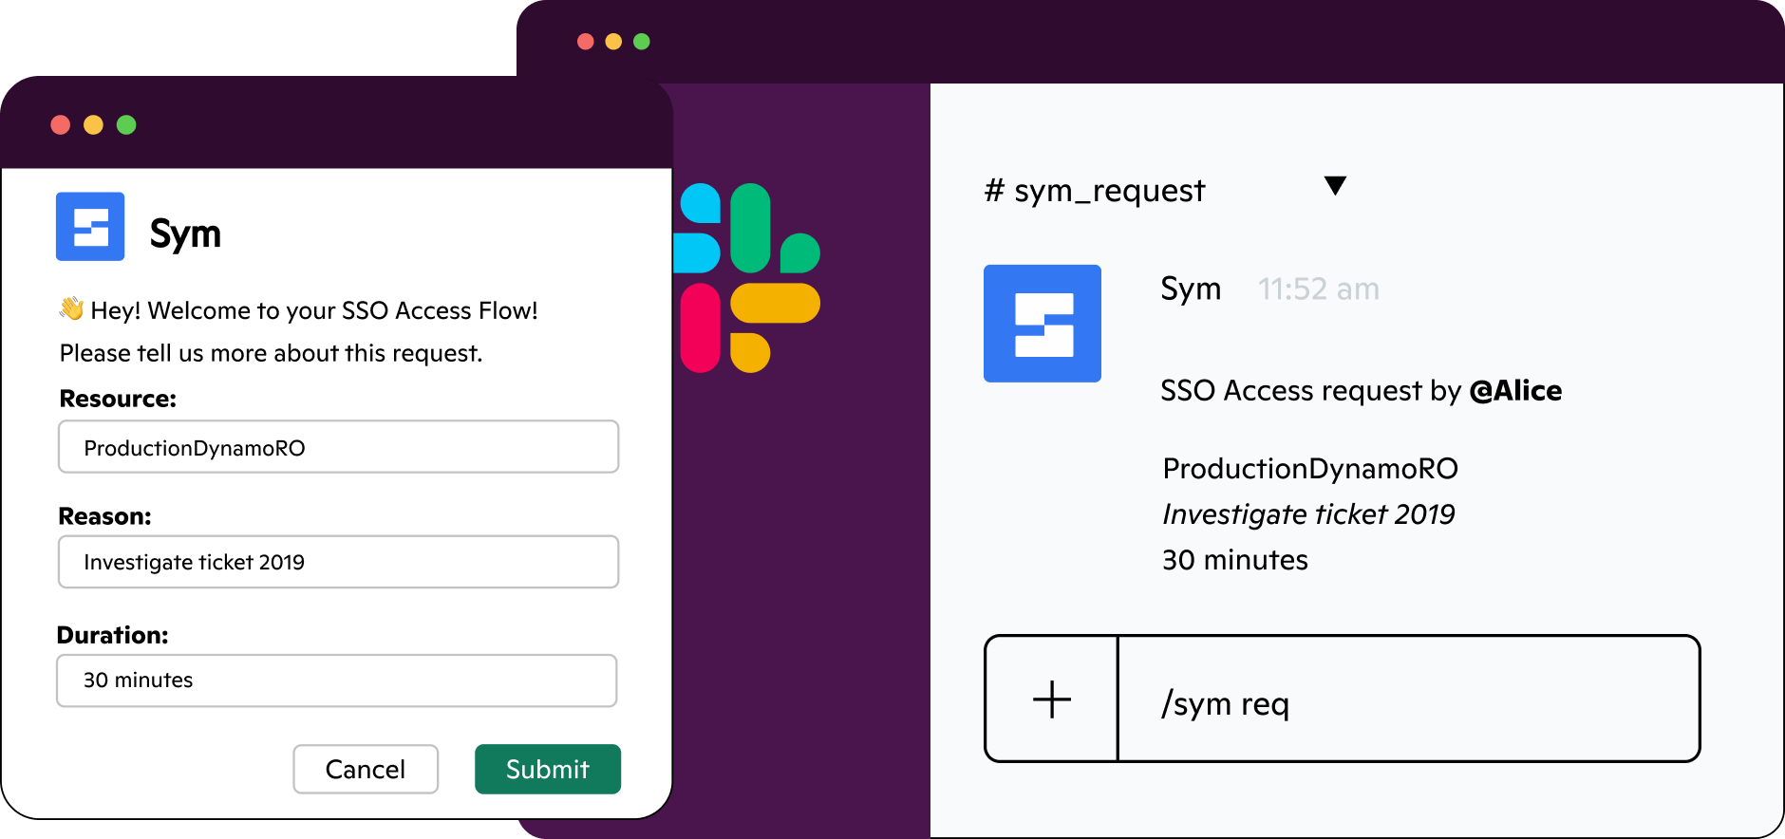The image size is (1785, 839).
Task: Click the yellow minimize dot on Slack window
Action: (613, 42)
